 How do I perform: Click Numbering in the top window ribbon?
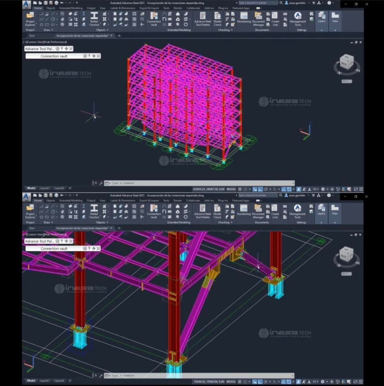pos(244,18)
